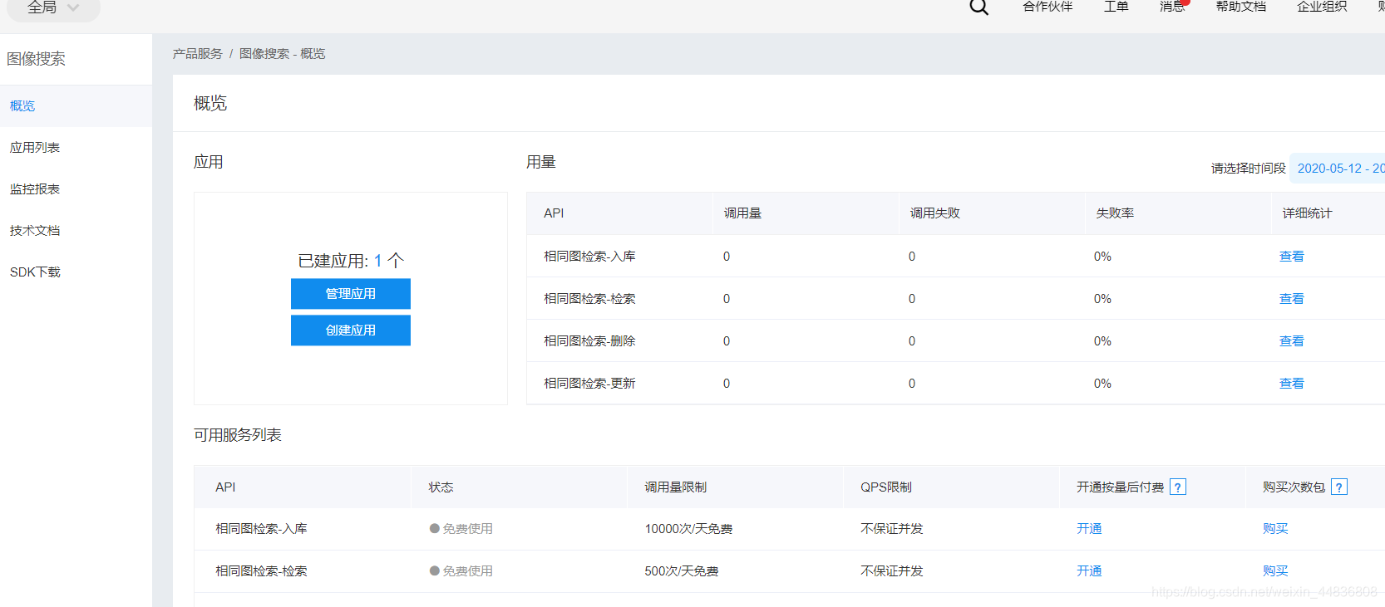Image resolution: width=1385 pixels, height=607 pixels.
Task: View details for 相同图检索-删除 usage
Action: 1291,341
